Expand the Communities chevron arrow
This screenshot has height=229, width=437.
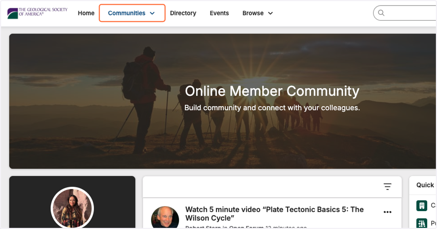coord(152,13)
